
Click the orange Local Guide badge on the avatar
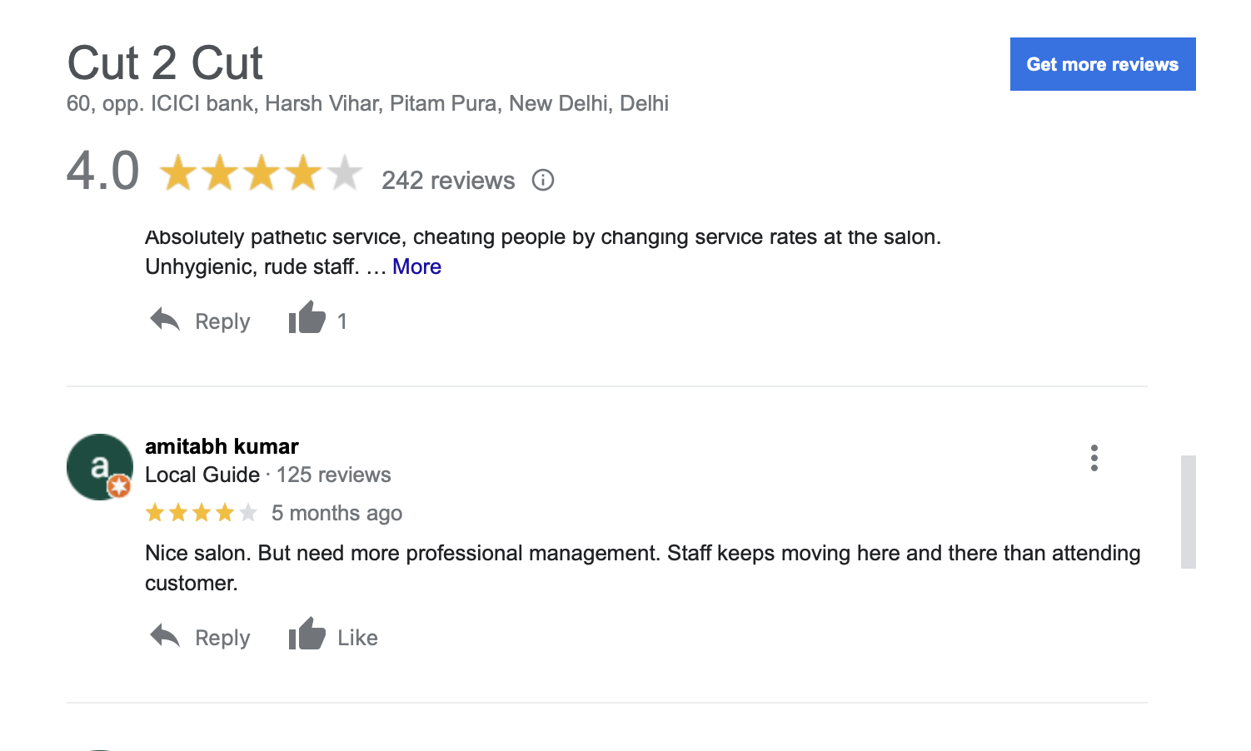tap(119, 486)
